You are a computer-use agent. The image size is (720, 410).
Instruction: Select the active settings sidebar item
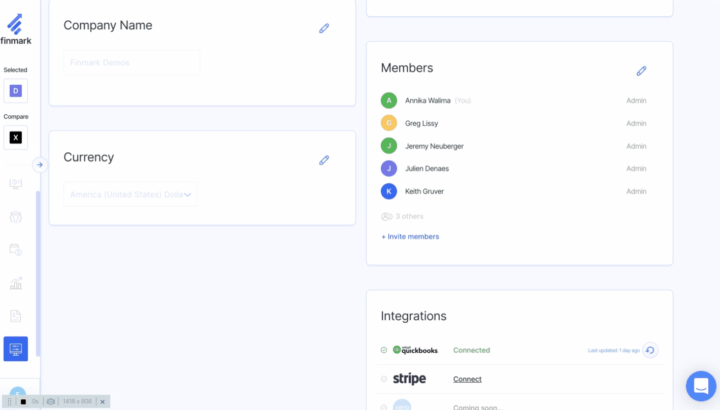pyautogui.click(x=16, y=349)
